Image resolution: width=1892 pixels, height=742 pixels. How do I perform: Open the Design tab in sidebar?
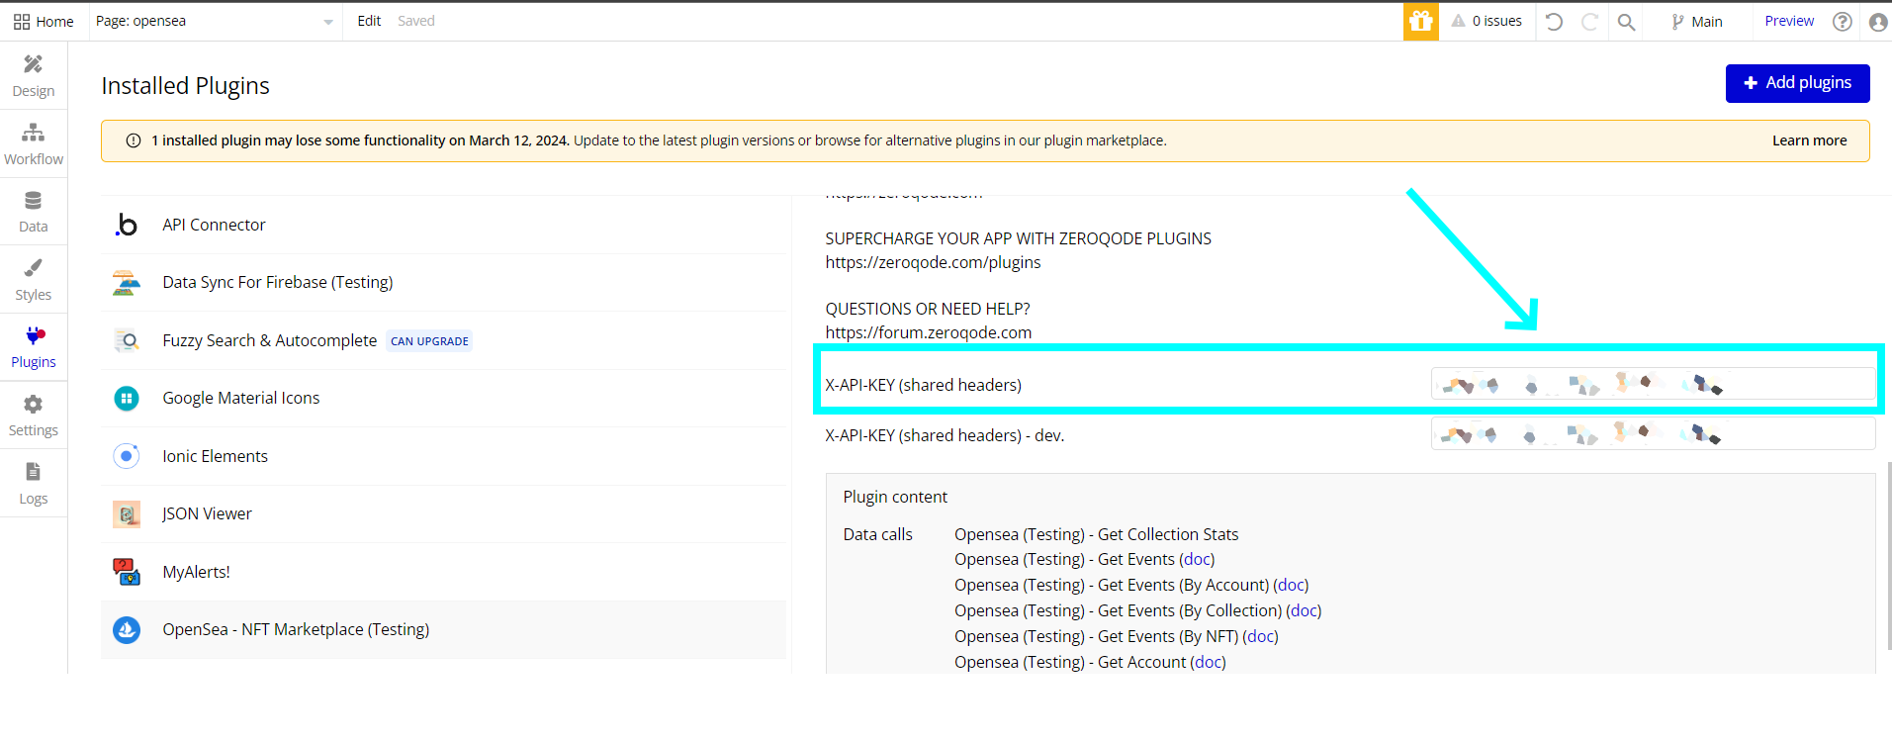(x=34, y=75)
